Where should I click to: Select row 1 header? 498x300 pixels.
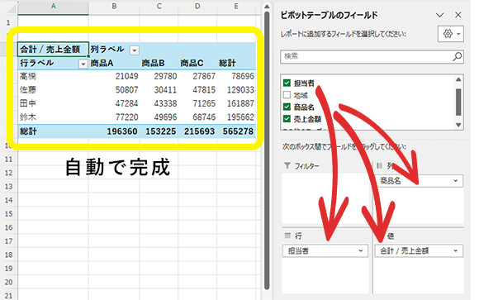(8, 22)
